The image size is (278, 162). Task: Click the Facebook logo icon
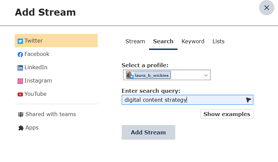click(x=20, y=55)
